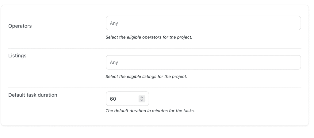Click the Operators field label
The width and height of the screenshot is (314, 138).
coord(20,26)
